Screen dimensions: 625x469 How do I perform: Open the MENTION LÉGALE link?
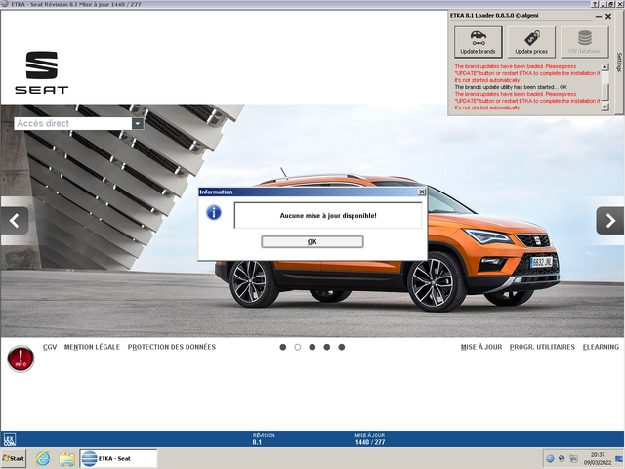tap(92, 347)
